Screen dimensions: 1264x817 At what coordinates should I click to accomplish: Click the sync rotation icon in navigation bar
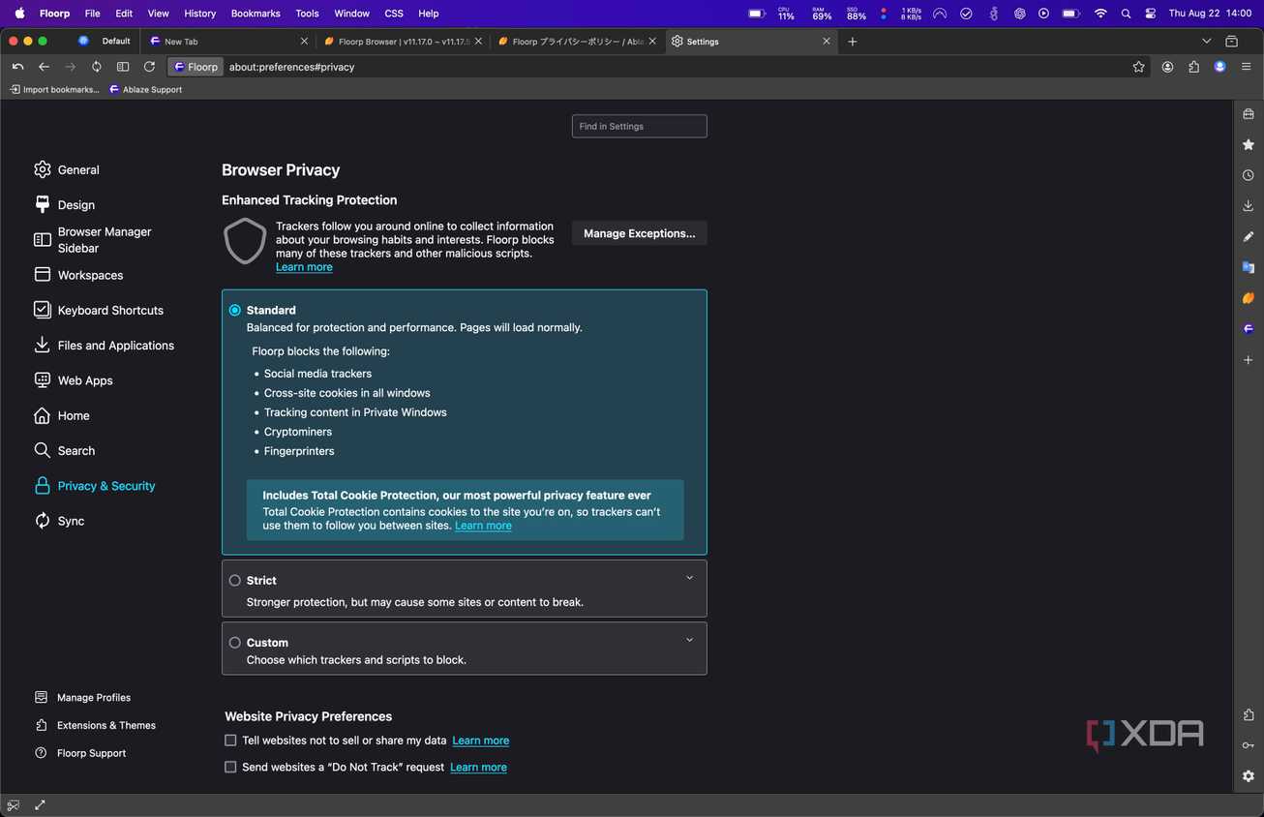97,67
